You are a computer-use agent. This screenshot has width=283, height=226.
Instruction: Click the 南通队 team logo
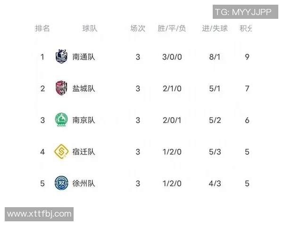coord(61,57)
